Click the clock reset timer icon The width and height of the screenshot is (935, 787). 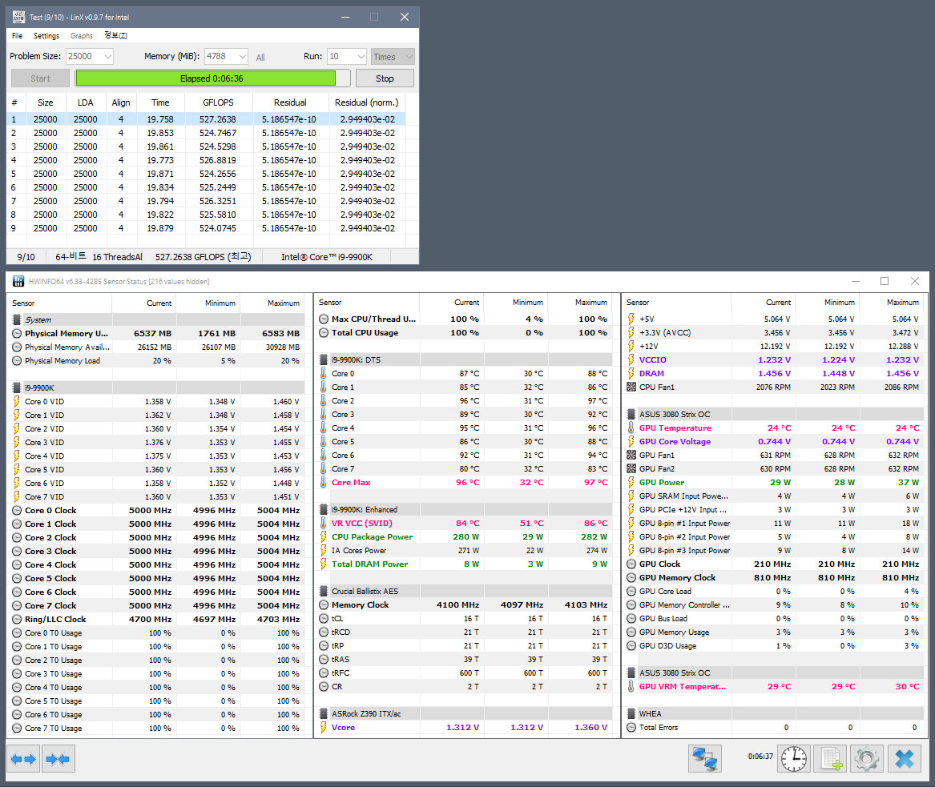coord(794,759)
